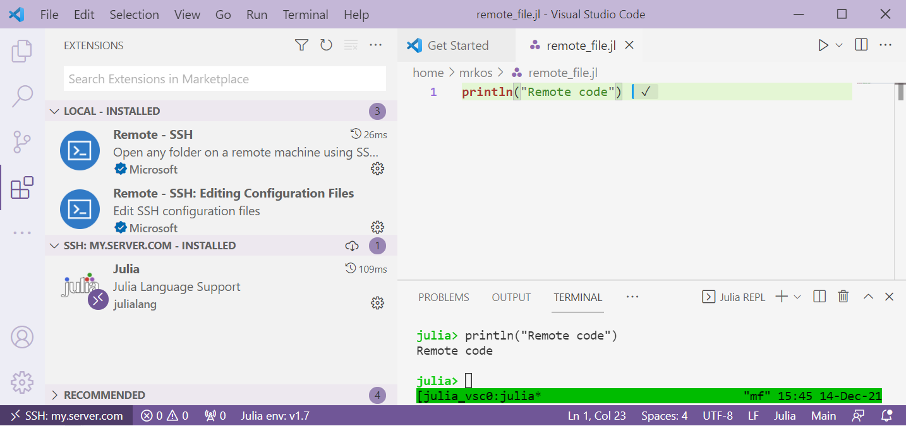This screenshot has width=906, height=426.
Task: Open the run button dropdown arrow
Action: point(839,45)
